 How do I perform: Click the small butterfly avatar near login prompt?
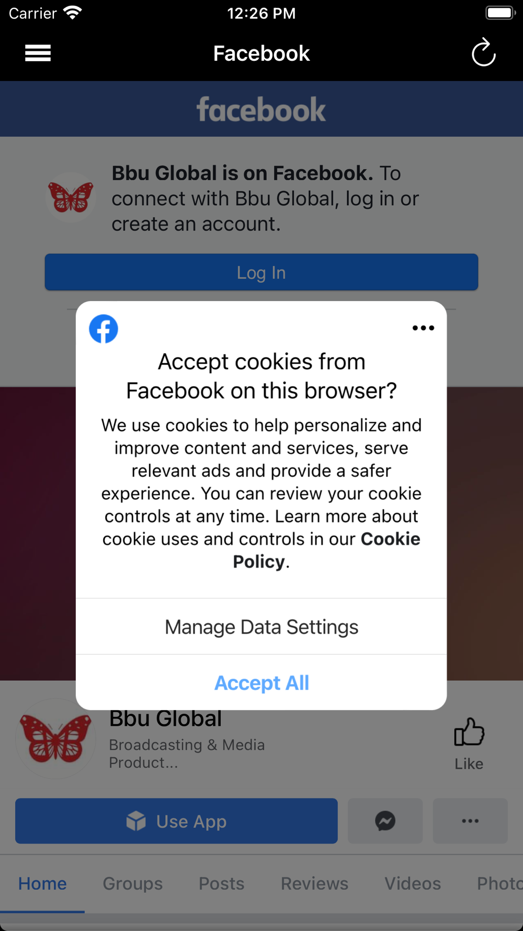tap(71, 198)
